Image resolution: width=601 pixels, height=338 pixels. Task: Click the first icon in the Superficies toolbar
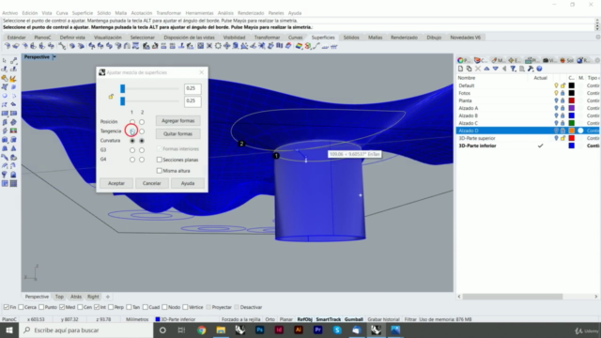click(x=7, y=46)
